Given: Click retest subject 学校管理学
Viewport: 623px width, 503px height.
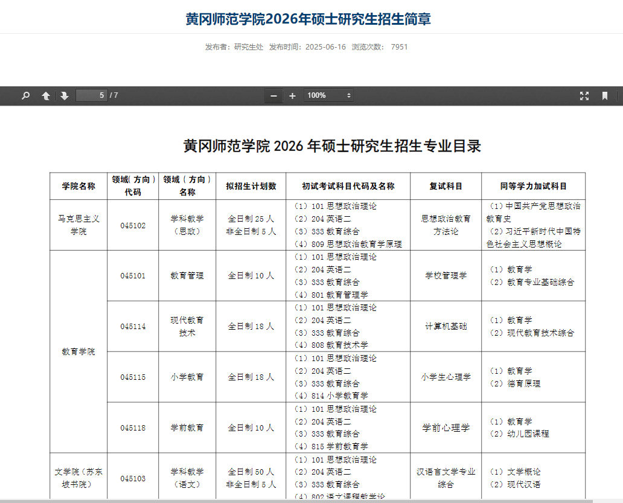Looking at the screenshot, I should (x=446, y=276).
